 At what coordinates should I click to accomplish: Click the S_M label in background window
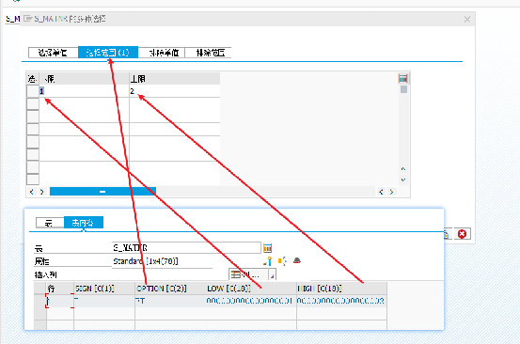(x=12, y=19)
